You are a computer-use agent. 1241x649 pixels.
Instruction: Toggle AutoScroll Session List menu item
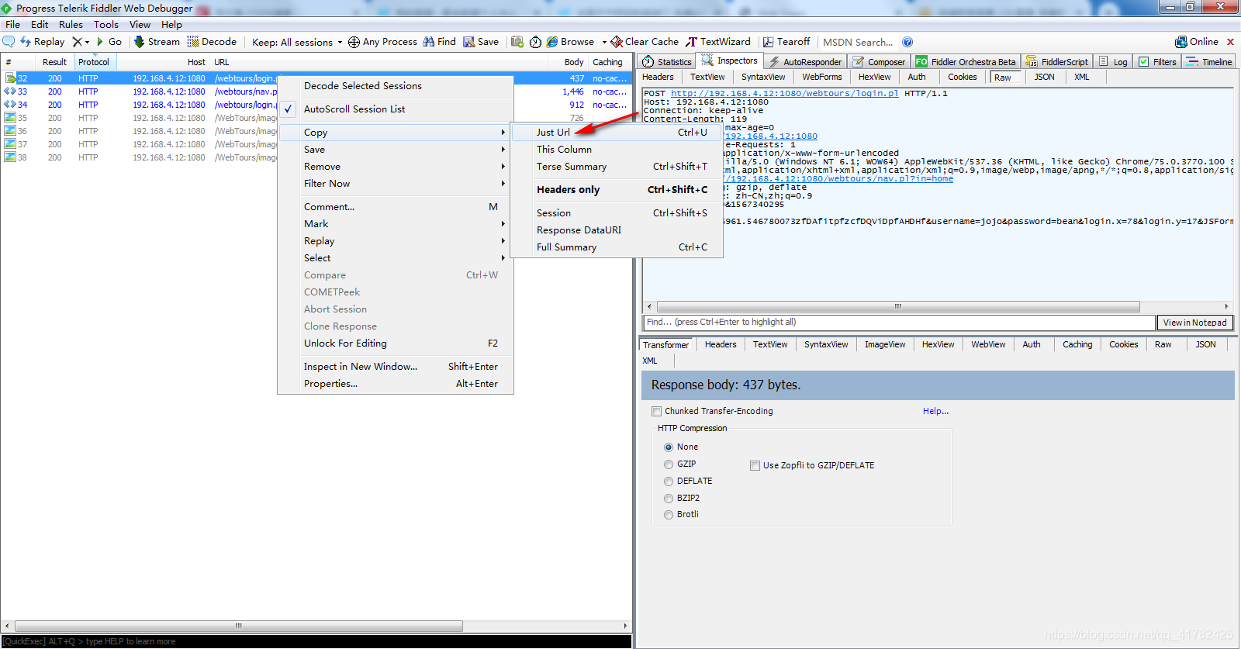396,109
